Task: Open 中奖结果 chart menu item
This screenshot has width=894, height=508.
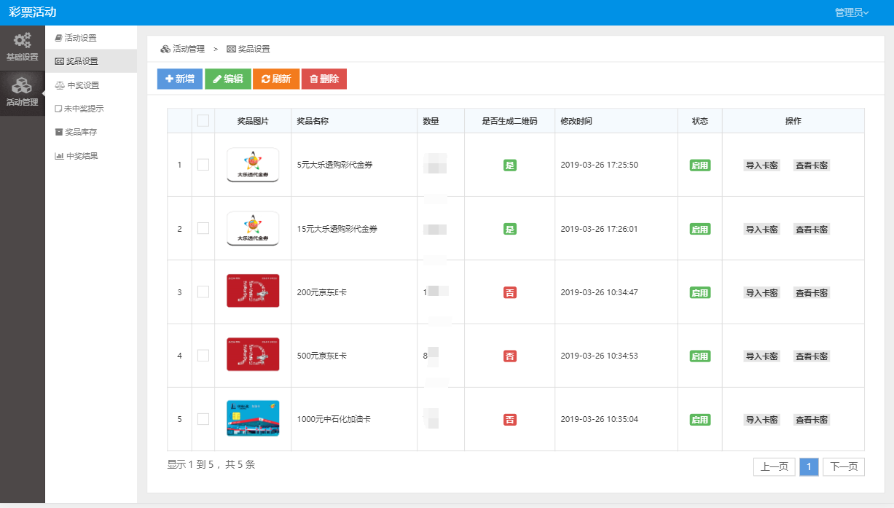Action: tap(77, 156)
